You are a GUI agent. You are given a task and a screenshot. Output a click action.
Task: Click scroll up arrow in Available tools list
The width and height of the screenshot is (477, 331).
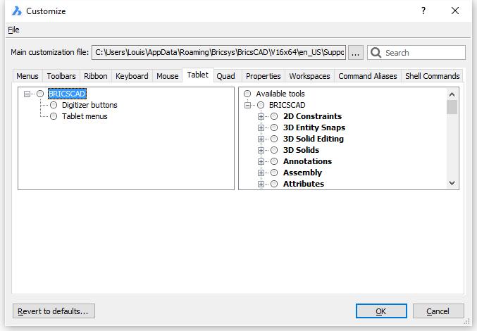[452, 94]
